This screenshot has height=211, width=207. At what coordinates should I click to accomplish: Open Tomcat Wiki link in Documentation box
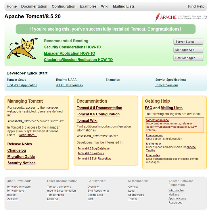87,120
